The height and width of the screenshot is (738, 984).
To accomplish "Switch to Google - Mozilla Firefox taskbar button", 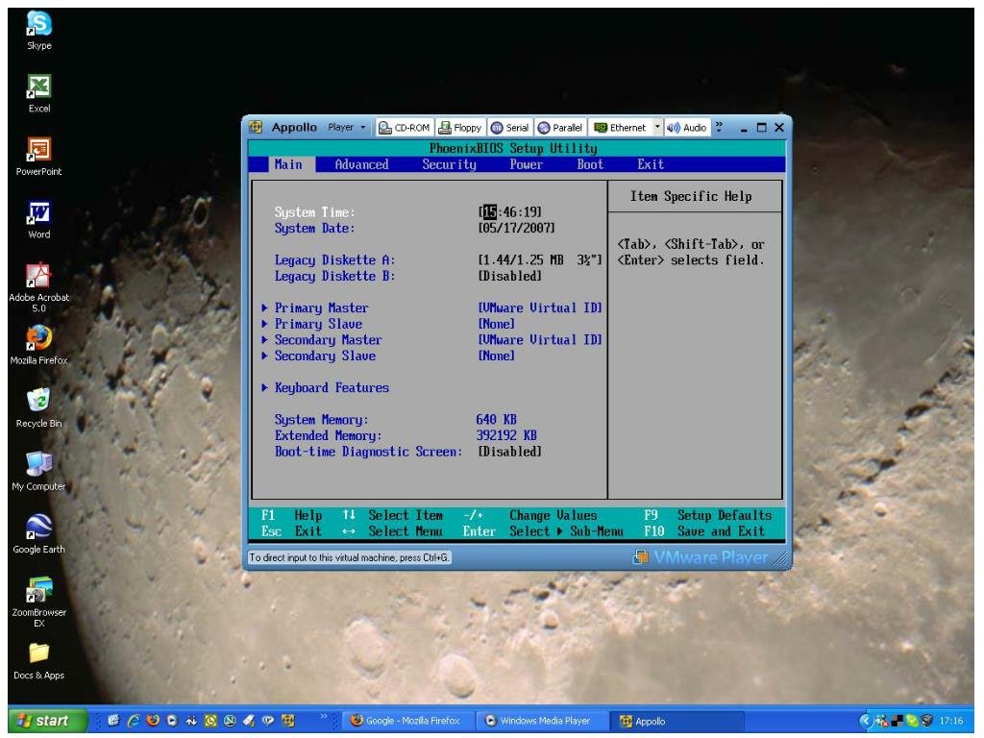I will [408, 721].
